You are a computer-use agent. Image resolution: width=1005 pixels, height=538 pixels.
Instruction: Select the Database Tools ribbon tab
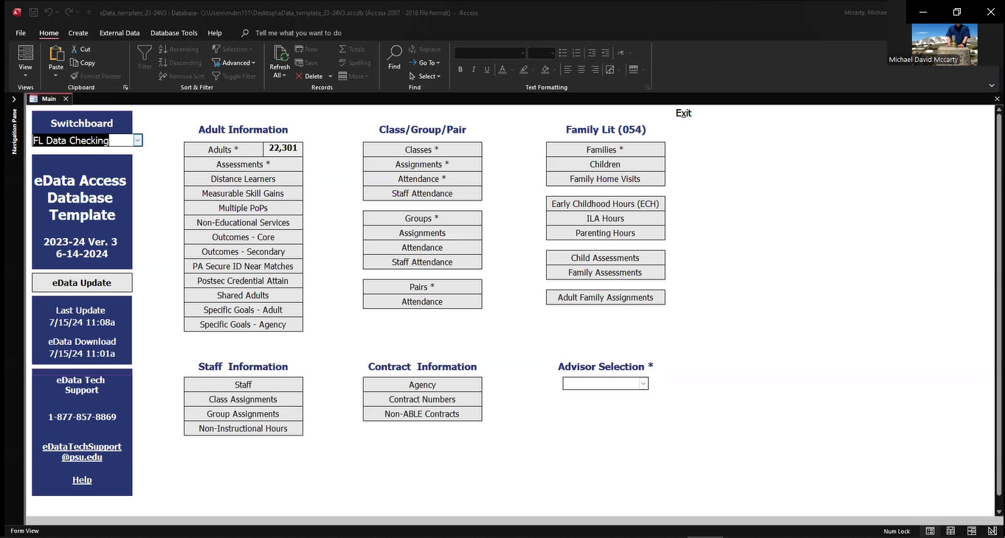tap(174, 33)
